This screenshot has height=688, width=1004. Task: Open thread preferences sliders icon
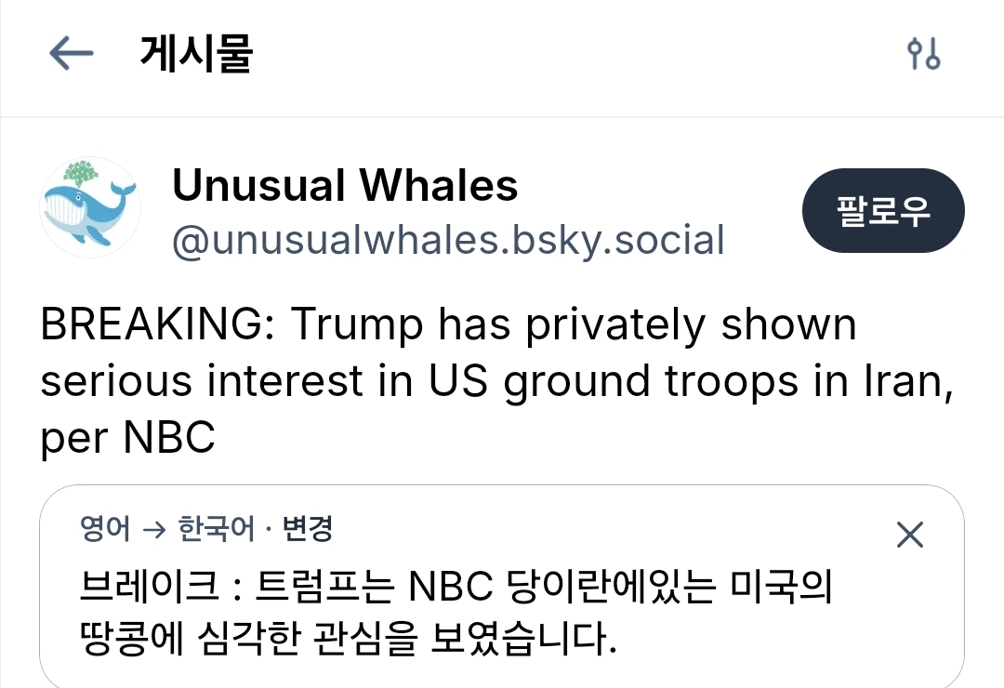(923, 54)
